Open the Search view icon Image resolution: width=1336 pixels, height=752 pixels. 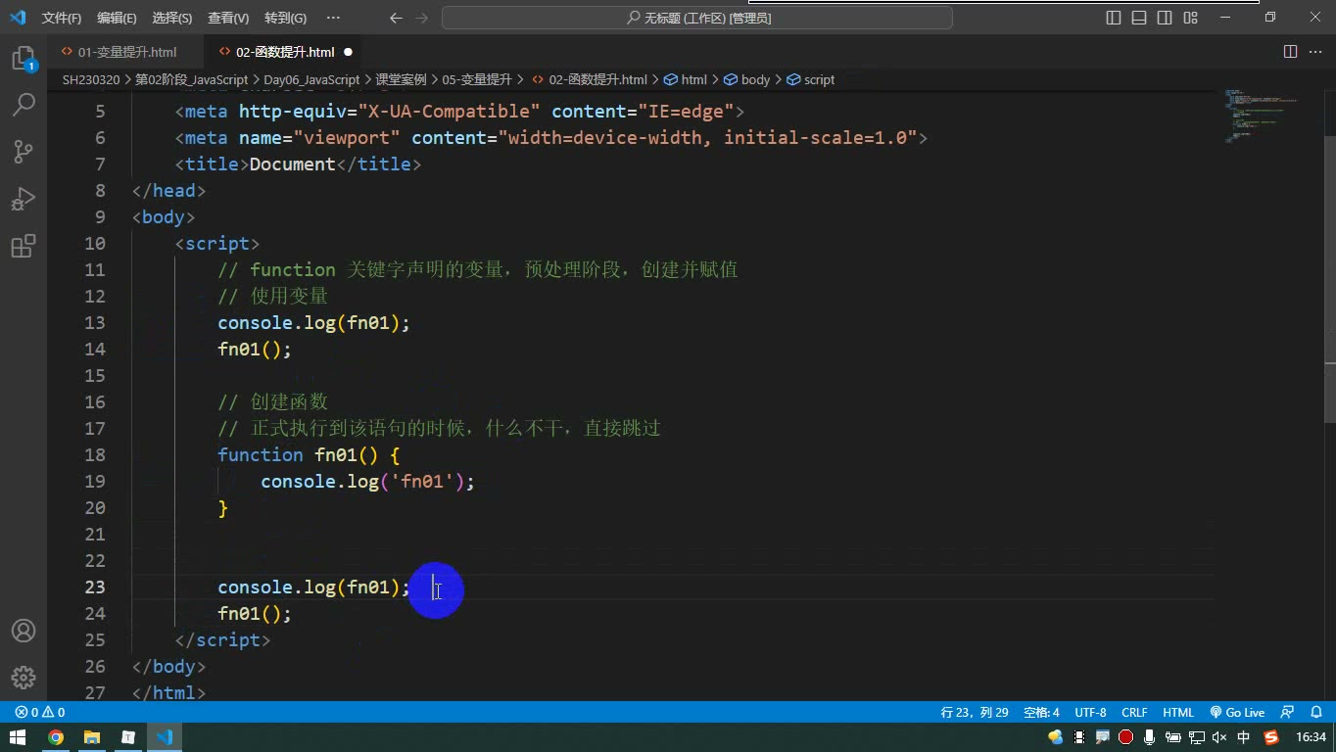(24, 104)
